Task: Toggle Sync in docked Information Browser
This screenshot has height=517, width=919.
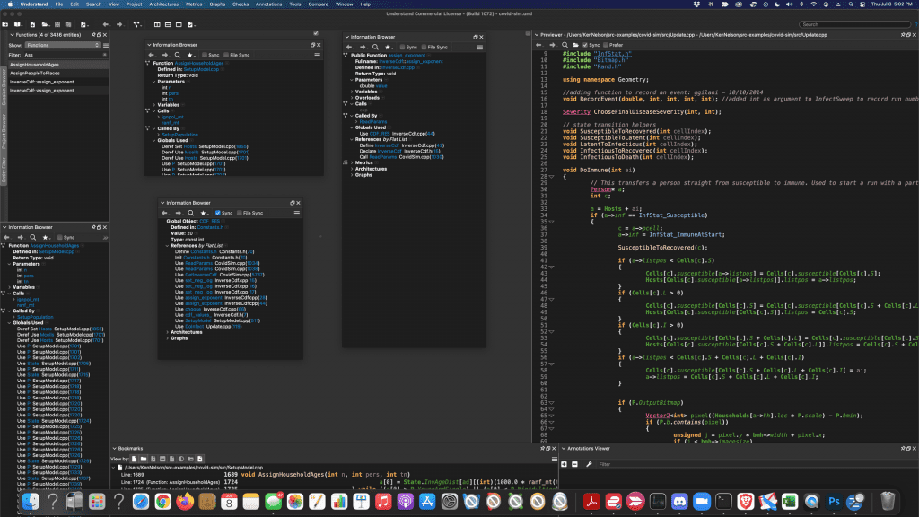Action: pyautogui.click(x=60, y=237)
